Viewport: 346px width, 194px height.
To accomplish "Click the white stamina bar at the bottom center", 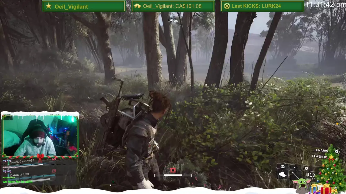I will point(173,175).
